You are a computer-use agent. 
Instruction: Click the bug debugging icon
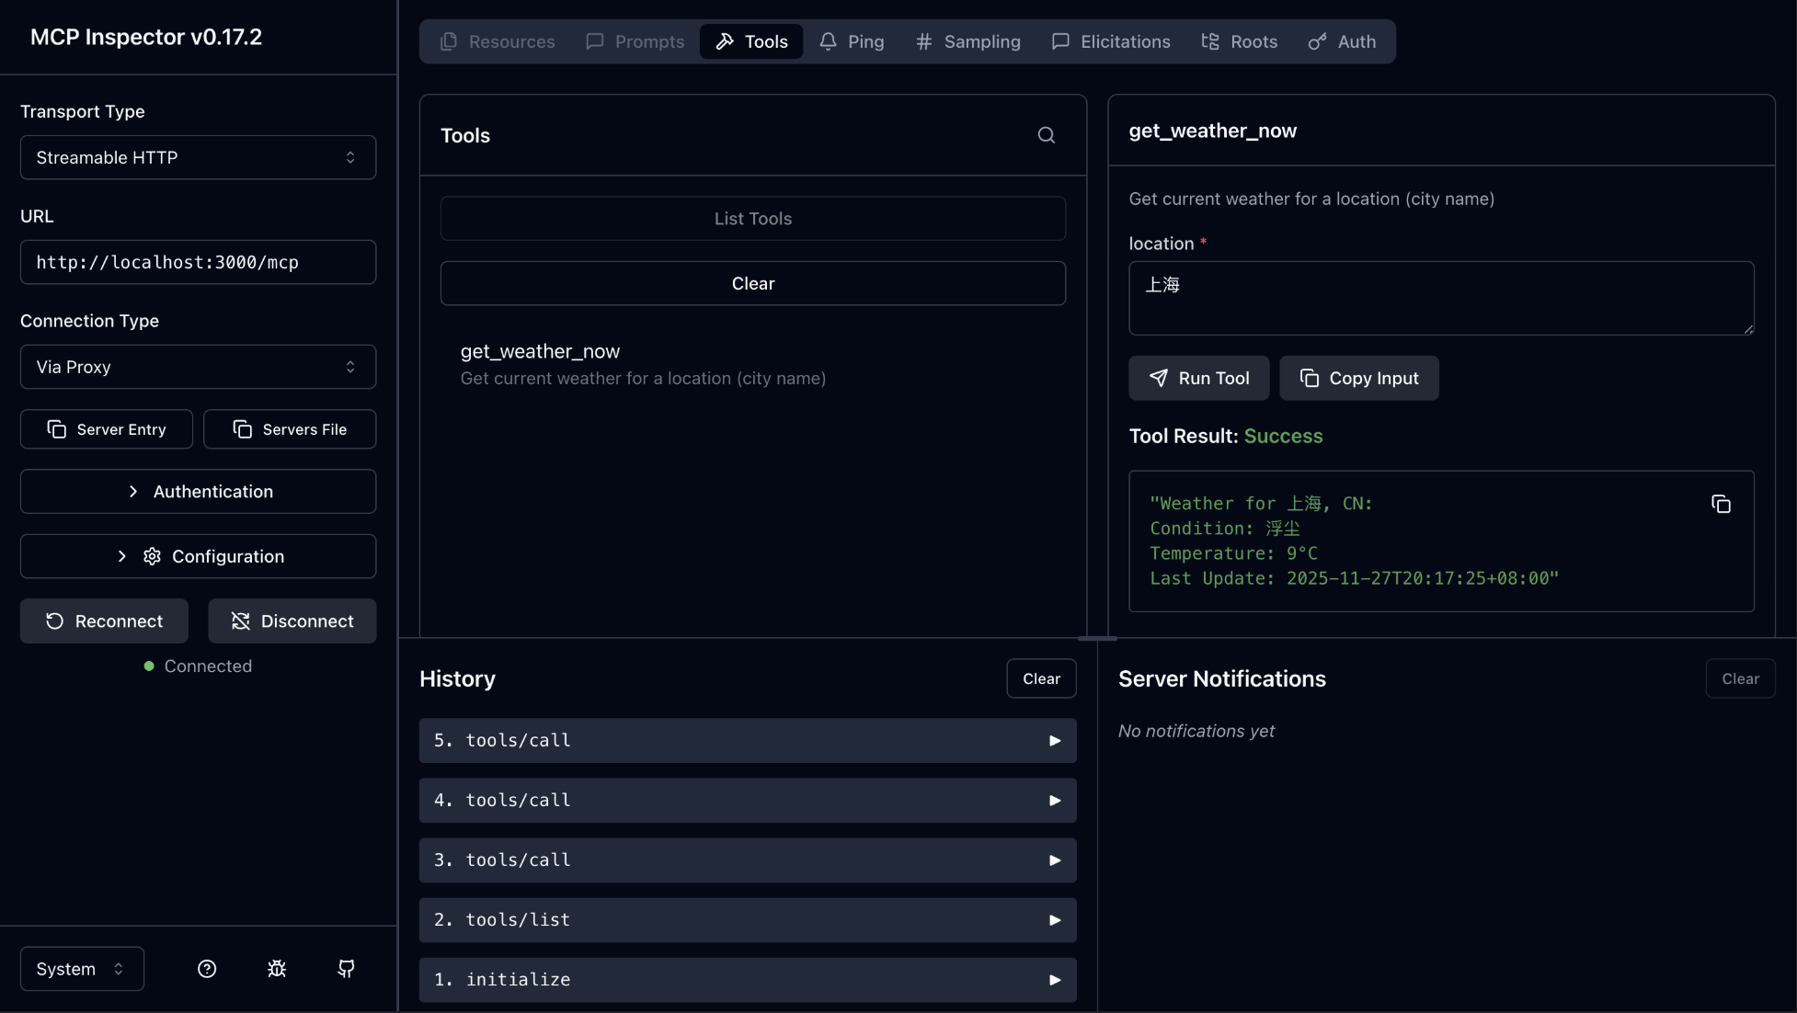pyautogui.click(x=277, y=969)
